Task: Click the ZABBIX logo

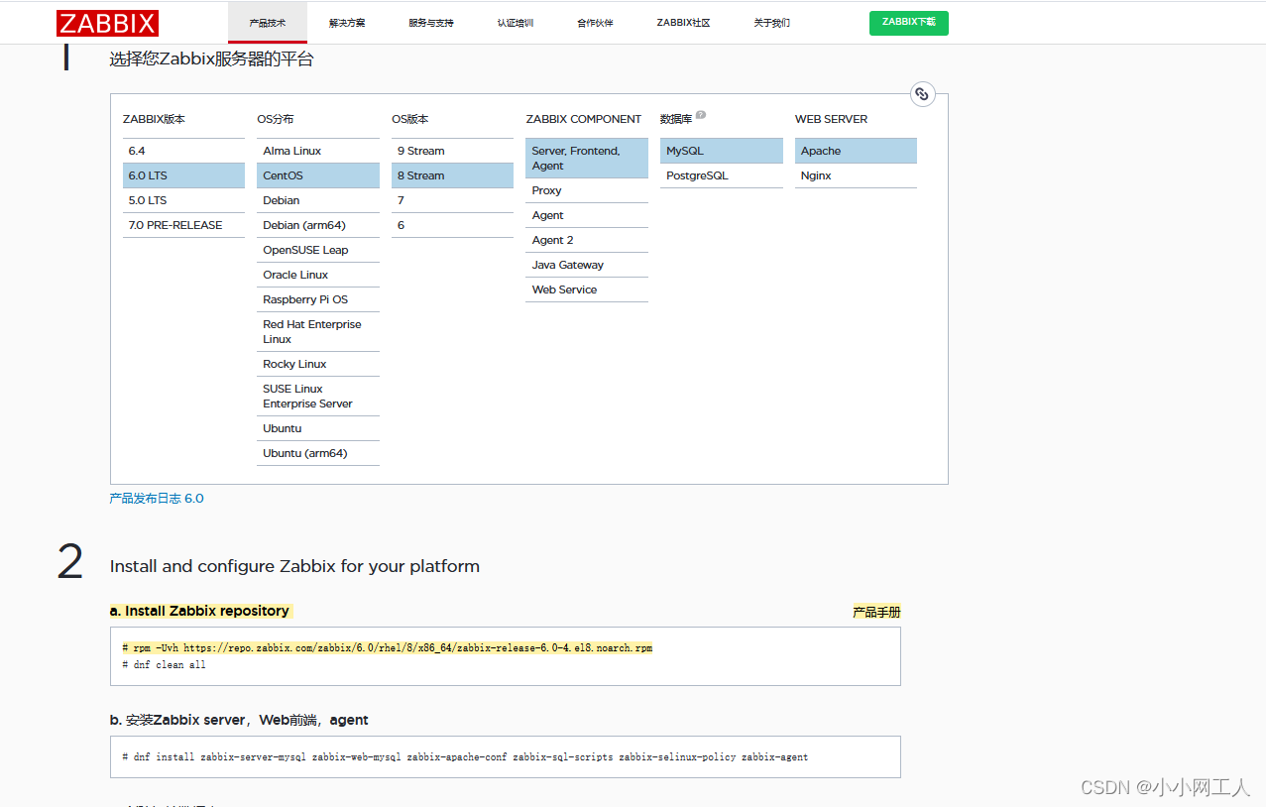Action: (x=107, y=23)
